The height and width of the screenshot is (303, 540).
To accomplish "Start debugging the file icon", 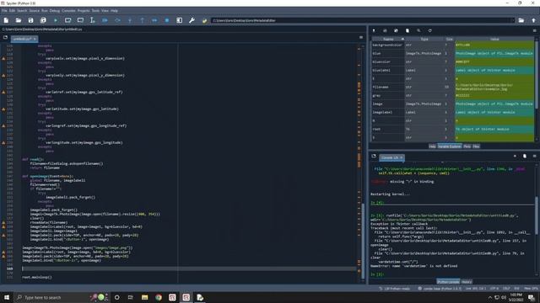I will 105,20.
